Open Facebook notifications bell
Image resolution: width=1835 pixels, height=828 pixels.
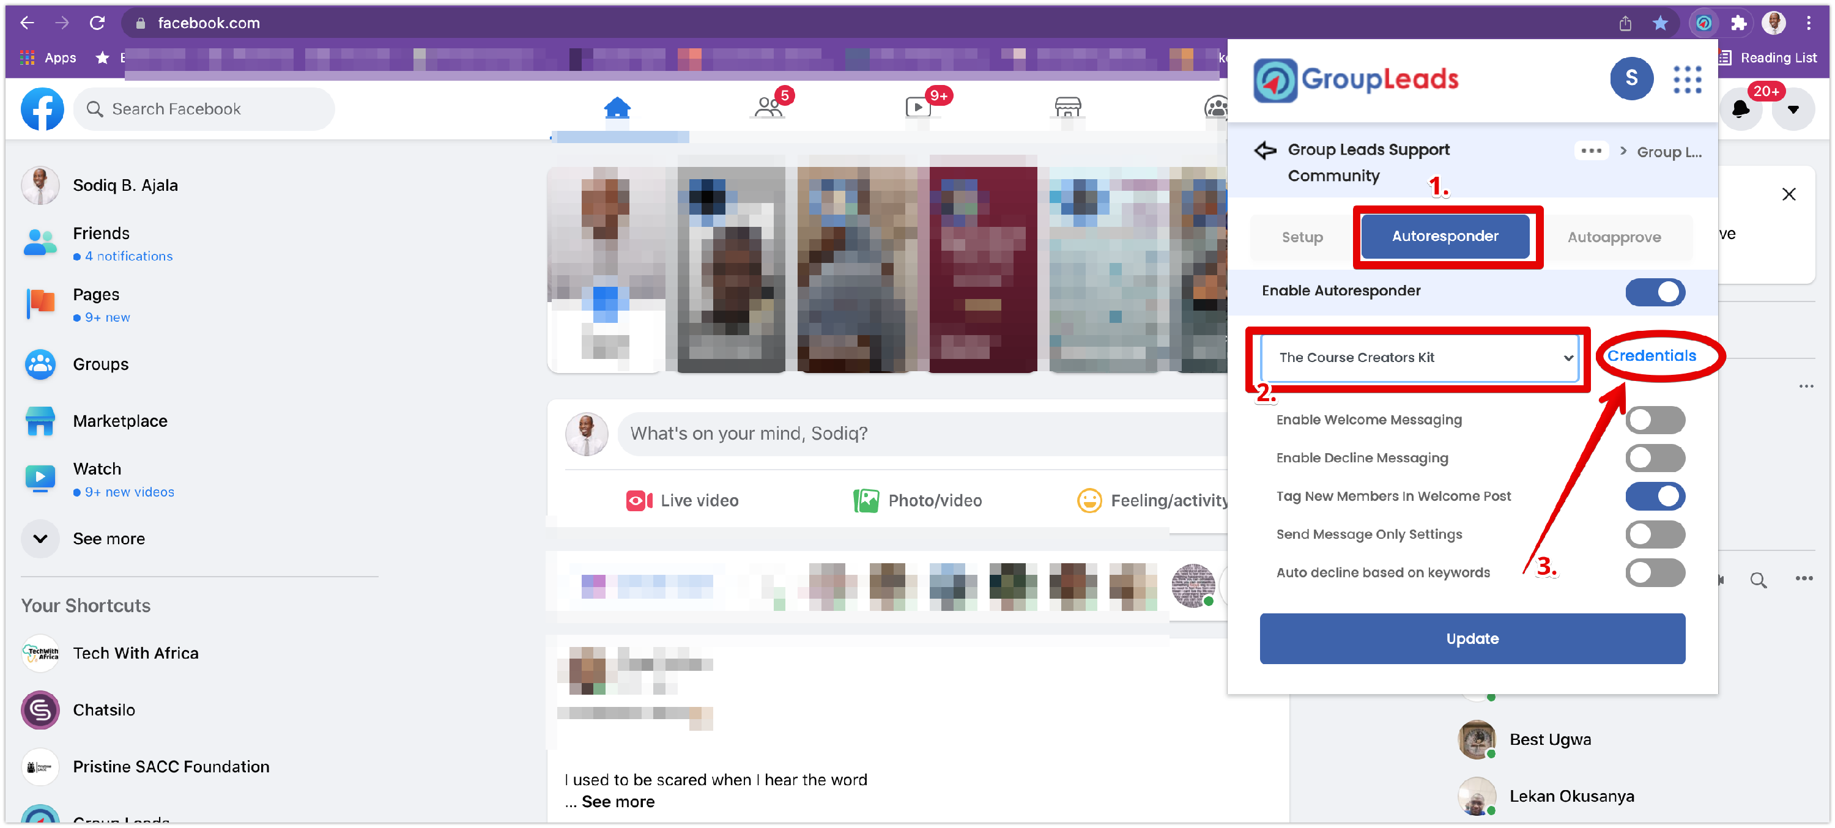(x=1740, y=109)
